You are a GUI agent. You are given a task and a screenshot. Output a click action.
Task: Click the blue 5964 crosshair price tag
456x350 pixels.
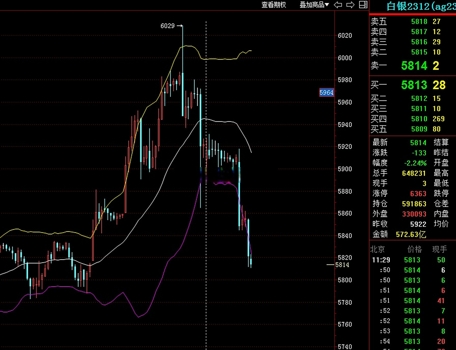326,93
